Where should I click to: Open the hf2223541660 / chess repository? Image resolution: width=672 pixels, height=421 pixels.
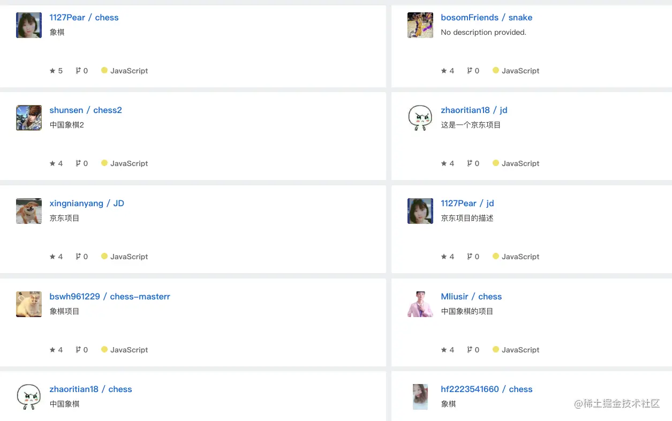[487, 389]
